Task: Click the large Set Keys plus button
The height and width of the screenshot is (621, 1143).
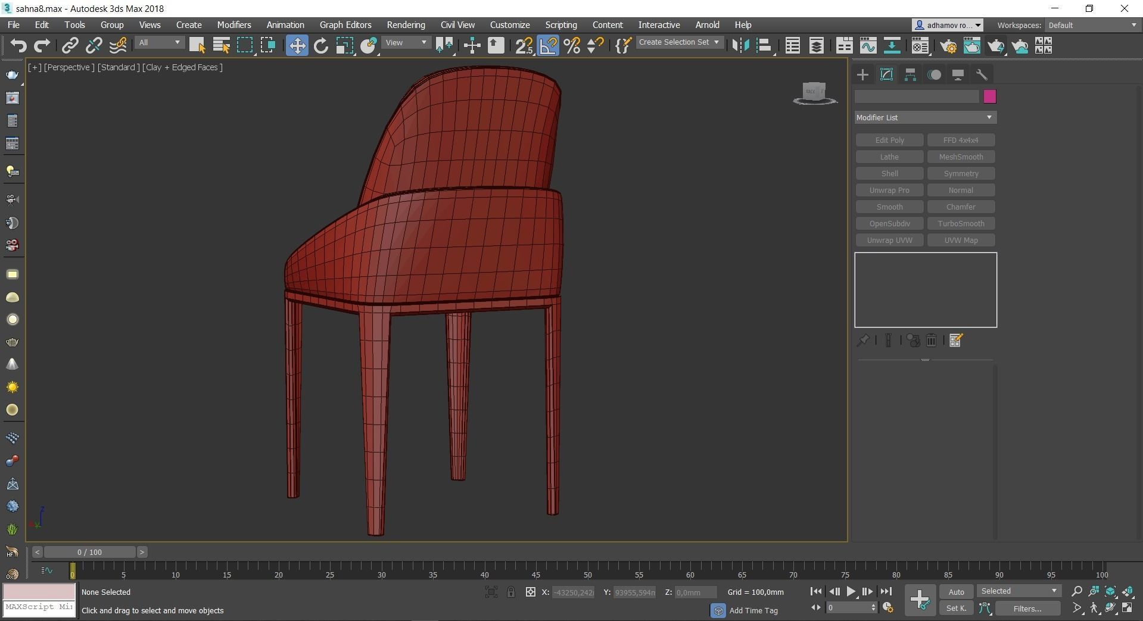Action: (x=920, y=599)
